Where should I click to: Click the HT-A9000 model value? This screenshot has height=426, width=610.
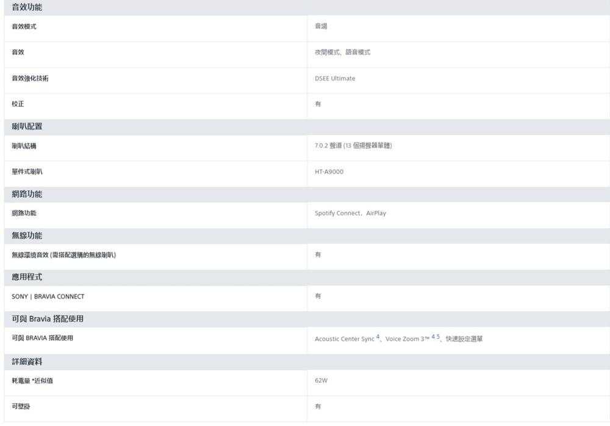(329, 172)
